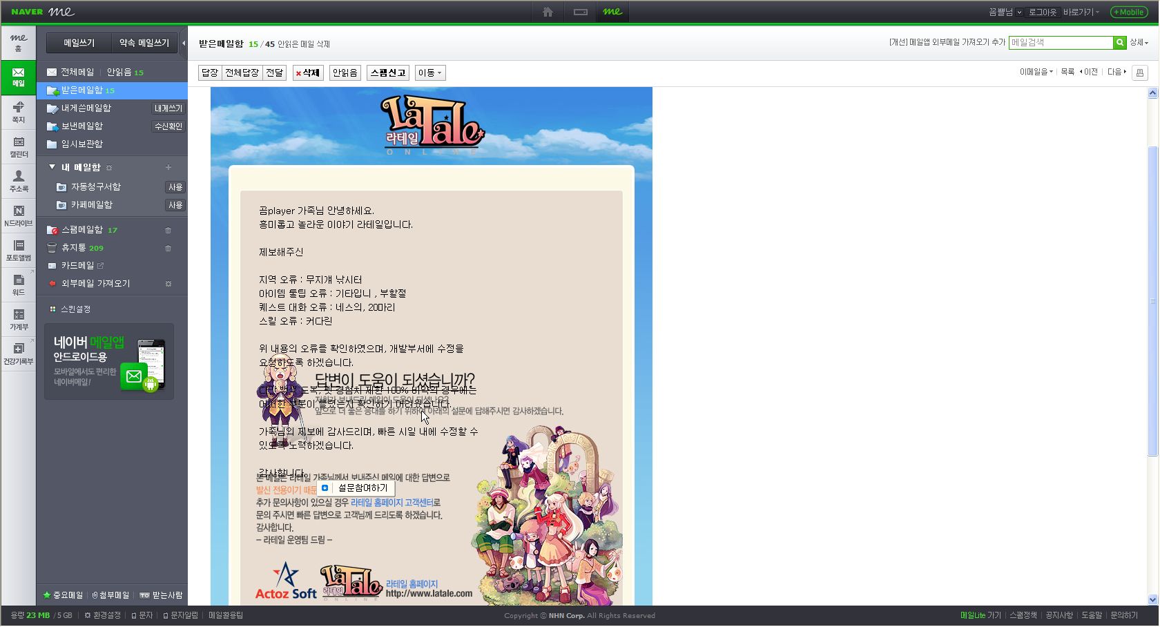The width and height of the screenshot is (1160, 627).
Task: Click the print icon in mail toolbar
Action: point(1140,73)
